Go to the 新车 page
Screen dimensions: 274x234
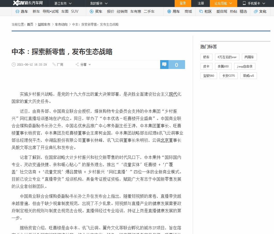coord(36,12)
